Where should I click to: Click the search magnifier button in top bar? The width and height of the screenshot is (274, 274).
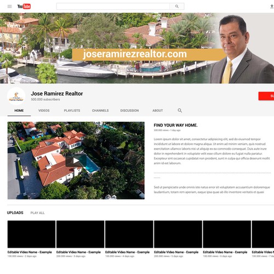tap(177, 7)
